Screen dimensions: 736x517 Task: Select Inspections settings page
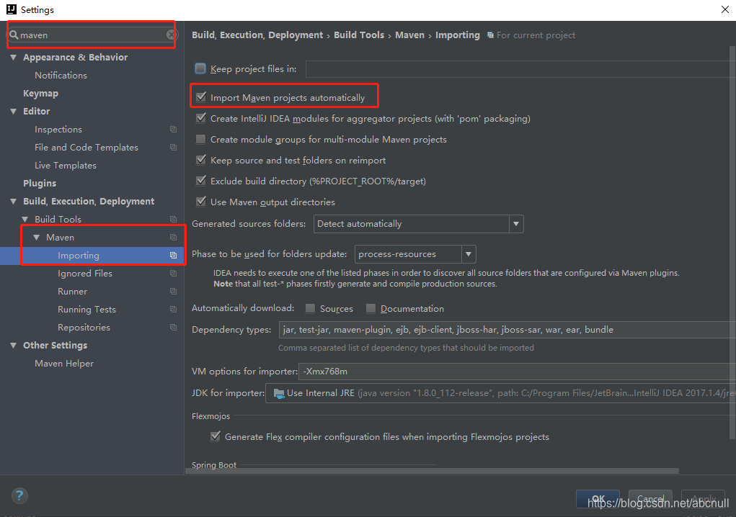(58, 130)
